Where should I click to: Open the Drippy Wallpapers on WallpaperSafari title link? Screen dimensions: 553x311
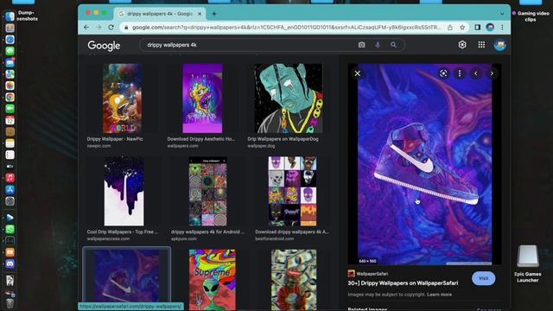(404, 283)
